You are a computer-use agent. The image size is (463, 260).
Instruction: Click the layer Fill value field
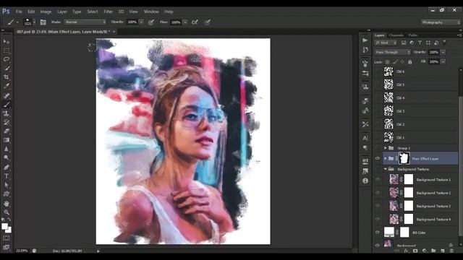[434, 62]
